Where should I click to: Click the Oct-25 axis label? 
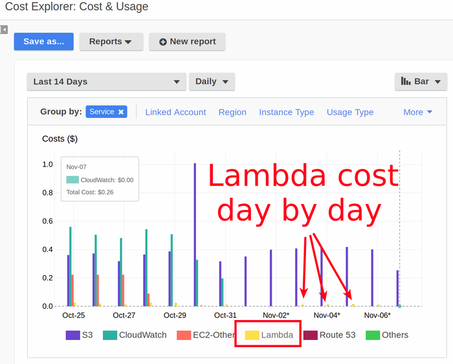point(73,315)
